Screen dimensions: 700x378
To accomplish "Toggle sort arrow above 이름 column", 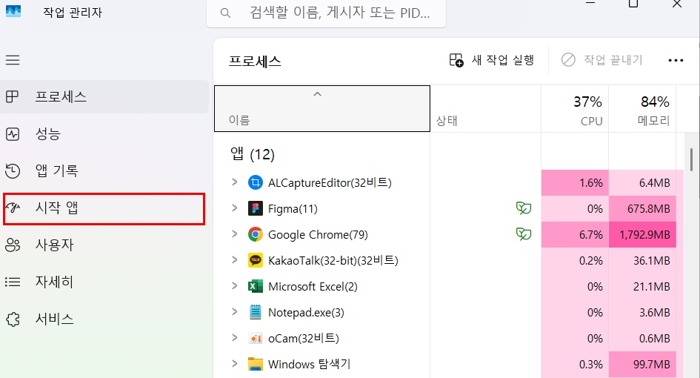I will pyautogui.click(x=318, y=94).
